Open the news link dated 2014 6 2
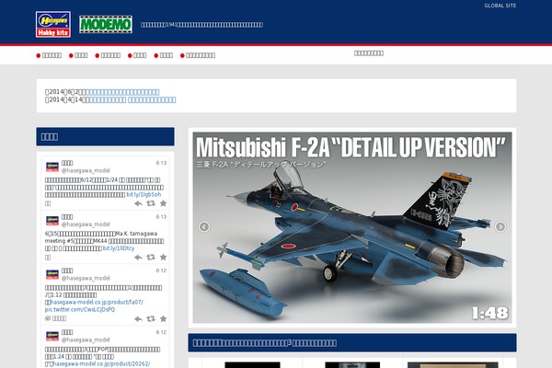 click(122, 92)
